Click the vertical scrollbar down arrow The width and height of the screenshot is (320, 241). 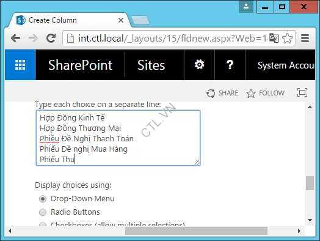[310, 220]
